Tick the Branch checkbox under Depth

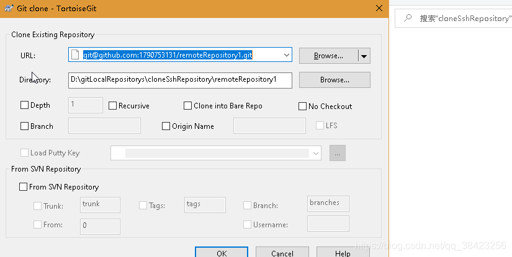coord(24,126)
